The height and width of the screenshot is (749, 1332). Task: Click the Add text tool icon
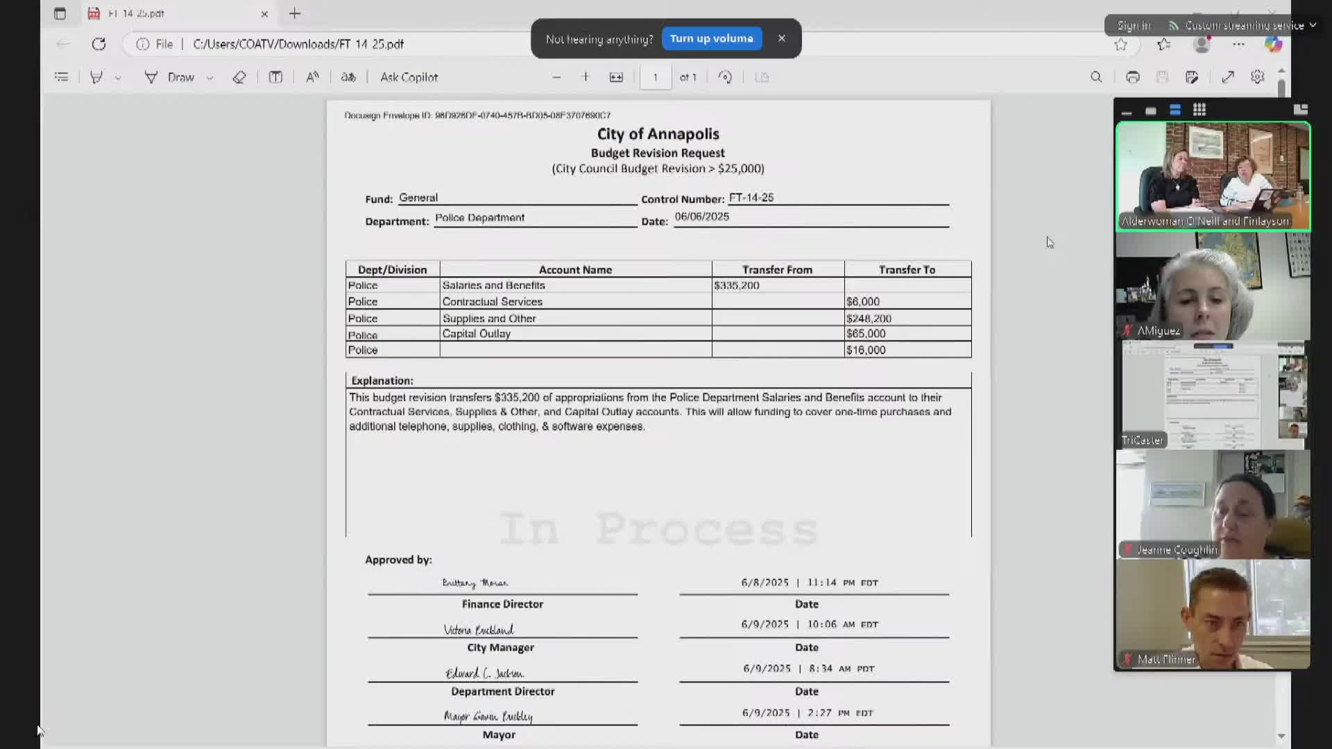click(x=275, y=77)
